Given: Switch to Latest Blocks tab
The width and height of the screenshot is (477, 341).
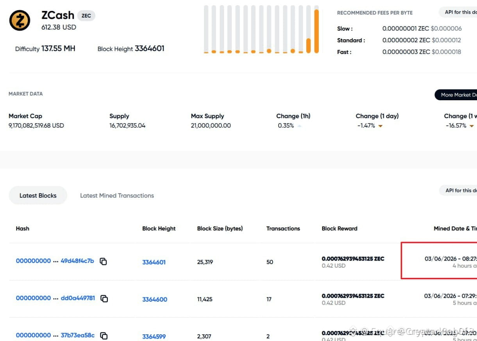Looking at the screenshot, I should coord(38,195).
